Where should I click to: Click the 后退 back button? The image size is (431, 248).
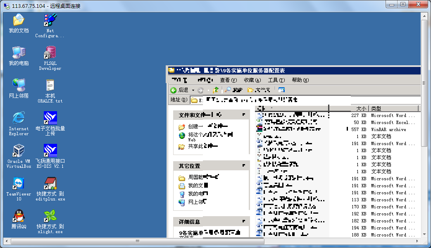point(179,90)
